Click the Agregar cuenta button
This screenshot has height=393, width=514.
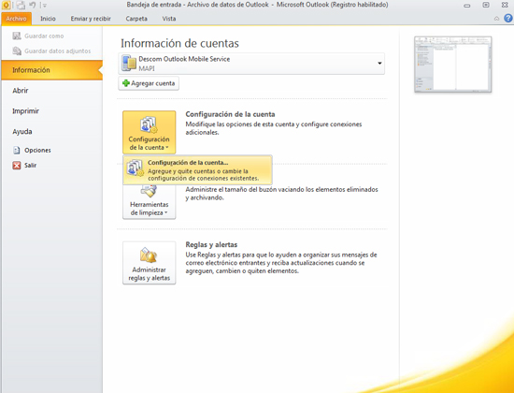[149, 83]
